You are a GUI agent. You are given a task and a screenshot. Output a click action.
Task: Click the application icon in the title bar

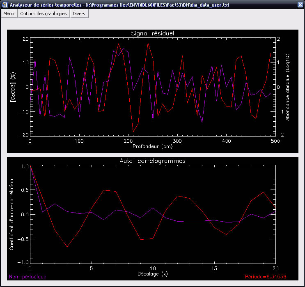5,5
